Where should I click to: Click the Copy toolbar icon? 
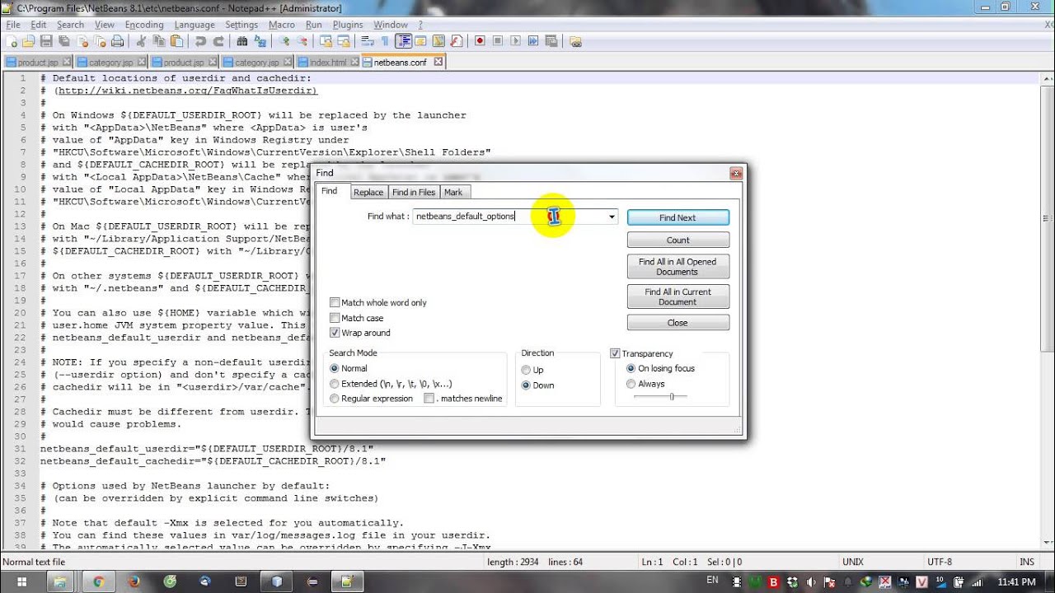(x=159, y=41)
